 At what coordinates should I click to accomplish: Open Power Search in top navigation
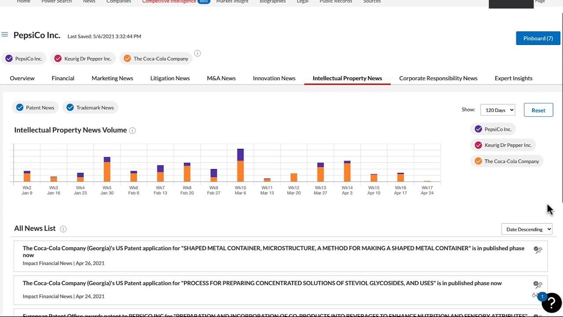[x=56, y=2]
